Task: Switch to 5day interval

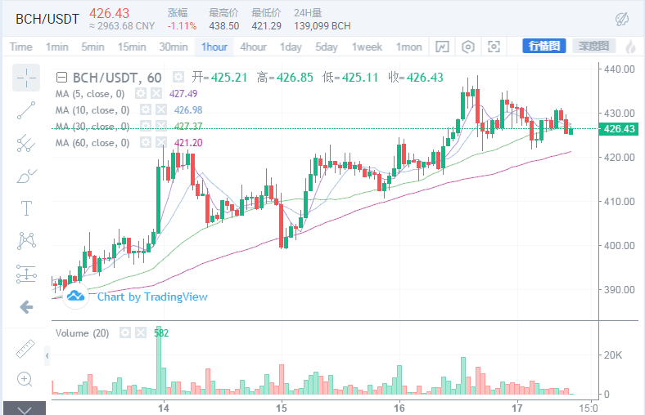Action: (327, 47)
